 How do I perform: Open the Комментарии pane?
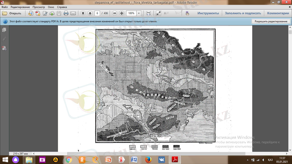278,13
